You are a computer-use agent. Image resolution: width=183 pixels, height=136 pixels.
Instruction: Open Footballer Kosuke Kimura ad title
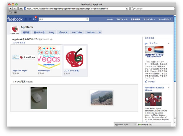click(x=154, y=89)
